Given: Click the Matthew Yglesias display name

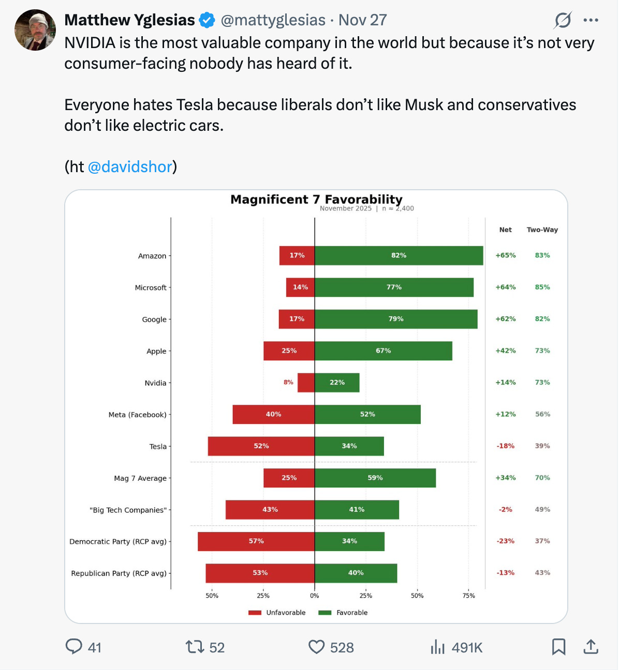Looking at the screenshot, I should pyautogui.click(x=129, y=20).
